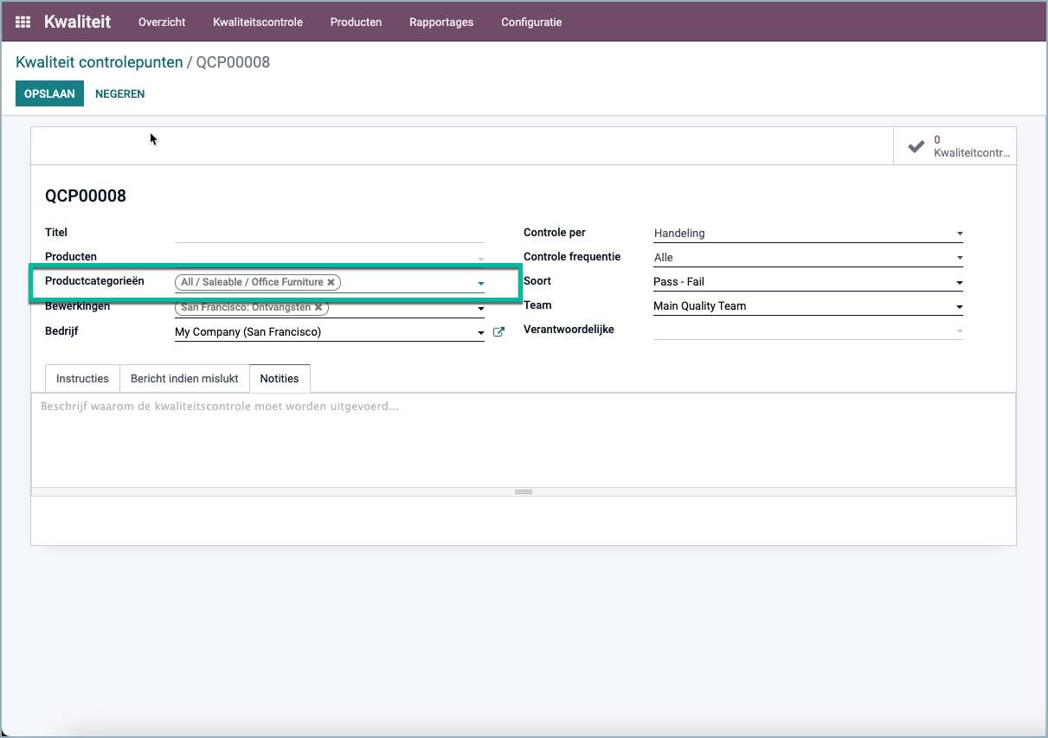
Task: Switch to Bericht indien mislukt tab
Action: (184, 379)
